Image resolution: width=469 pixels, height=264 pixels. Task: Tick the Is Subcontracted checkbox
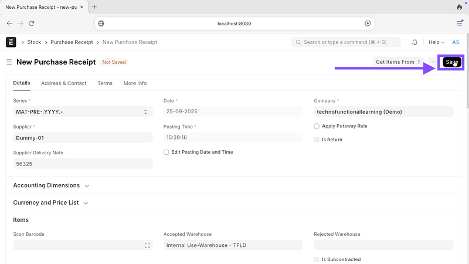(x=317, y=259)
